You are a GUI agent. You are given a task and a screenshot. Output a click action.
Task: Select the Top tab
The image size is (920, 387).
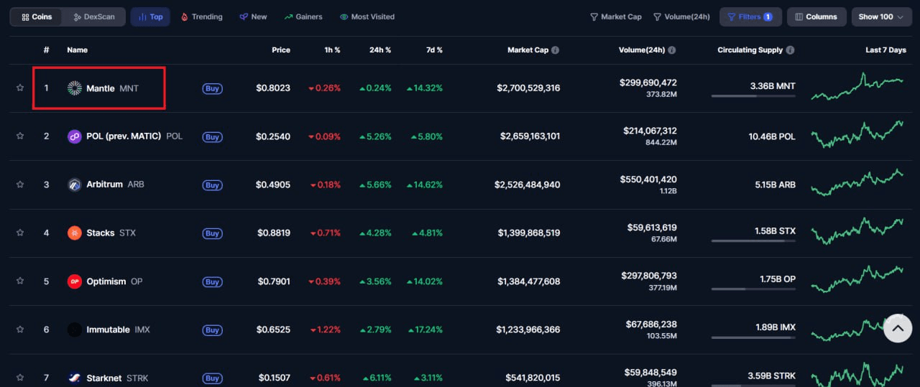tap(150, 17)
